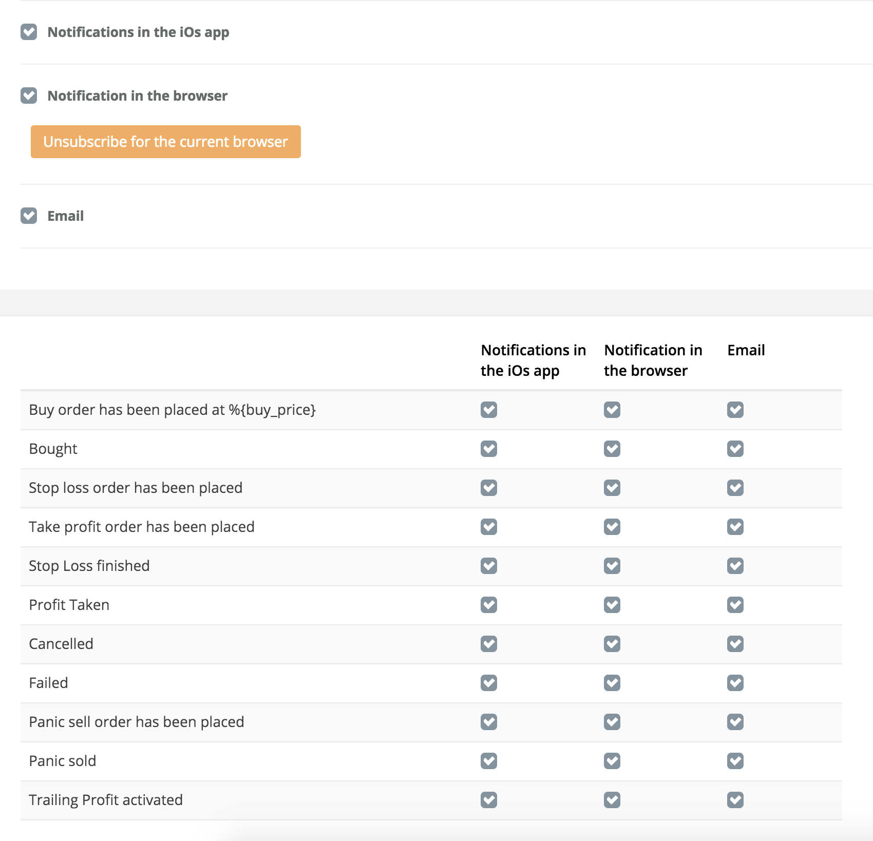Toggle iOS notification for Take profit order placed
The image size is (873, 841).
(489, 527)
